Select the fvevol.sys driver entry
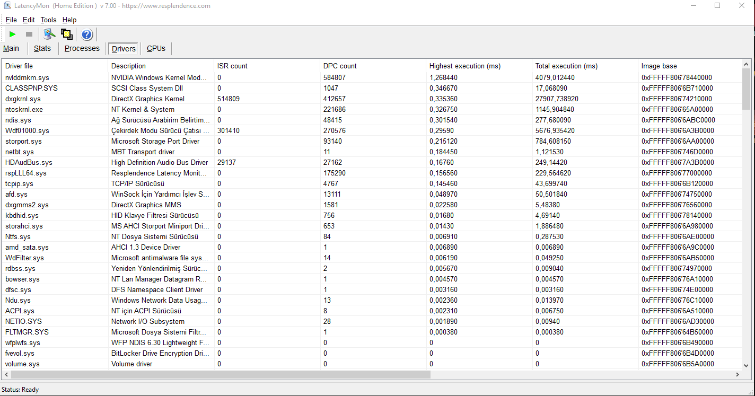The width and height of the screenshot is (755, 396). [x=372, y=353]
